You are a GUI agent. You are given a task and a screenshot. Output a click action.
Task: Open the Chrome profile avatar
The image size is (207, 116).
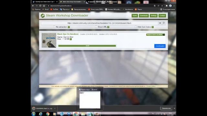(170, 6)
